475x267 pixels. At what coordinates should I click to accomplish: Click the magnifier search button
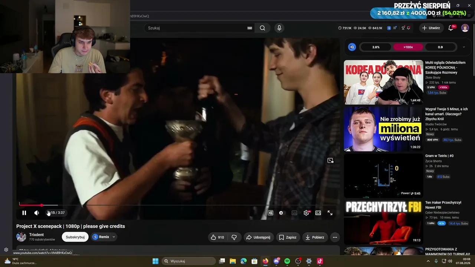coord(262,28)
